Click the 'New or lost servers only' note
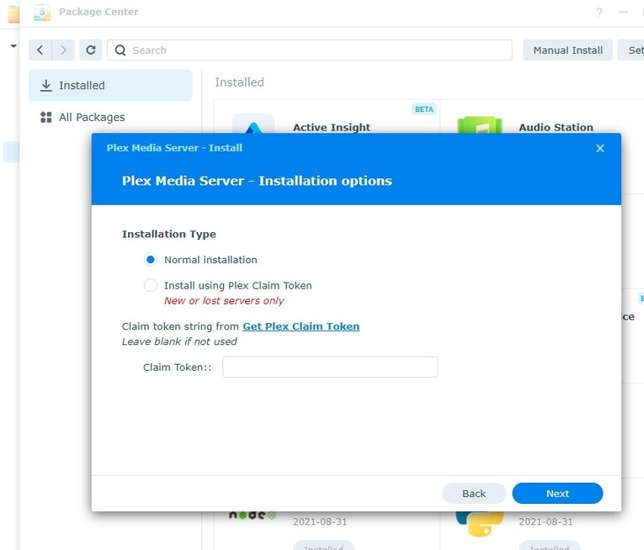 224,301
